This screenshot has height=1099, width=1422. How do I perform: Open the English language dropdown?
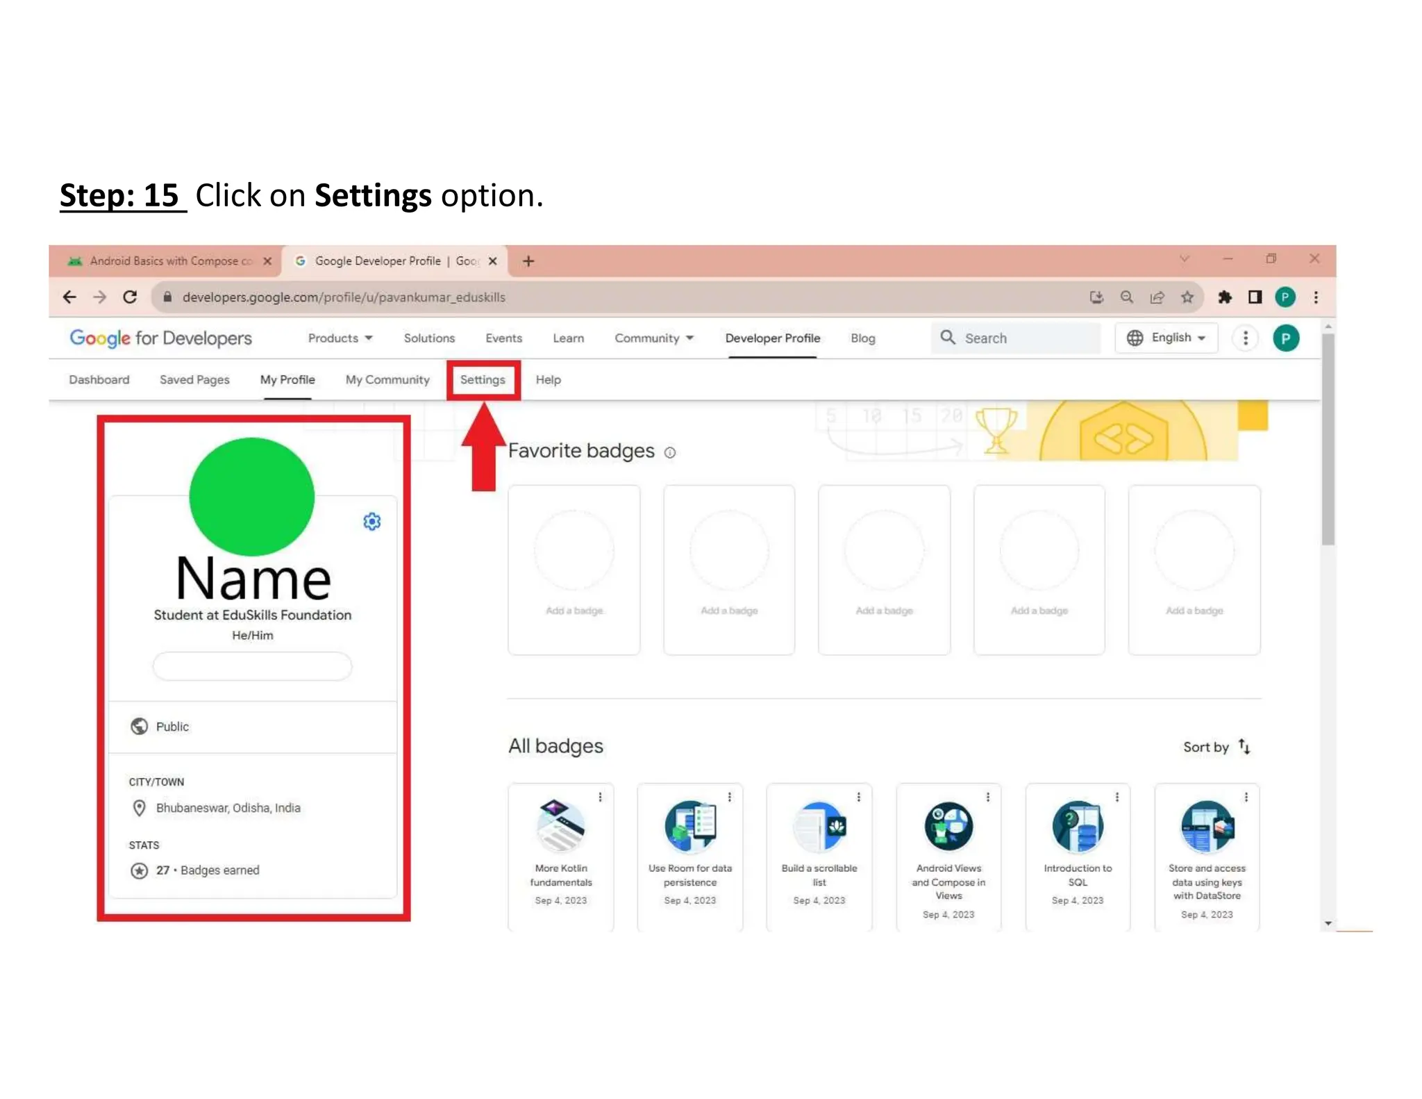coord(1166,338)
